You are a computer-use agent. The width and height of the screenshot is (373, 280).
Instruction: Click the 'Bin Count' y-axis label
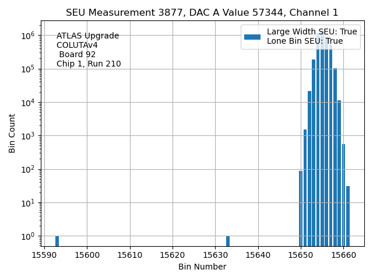pos(12,133)
